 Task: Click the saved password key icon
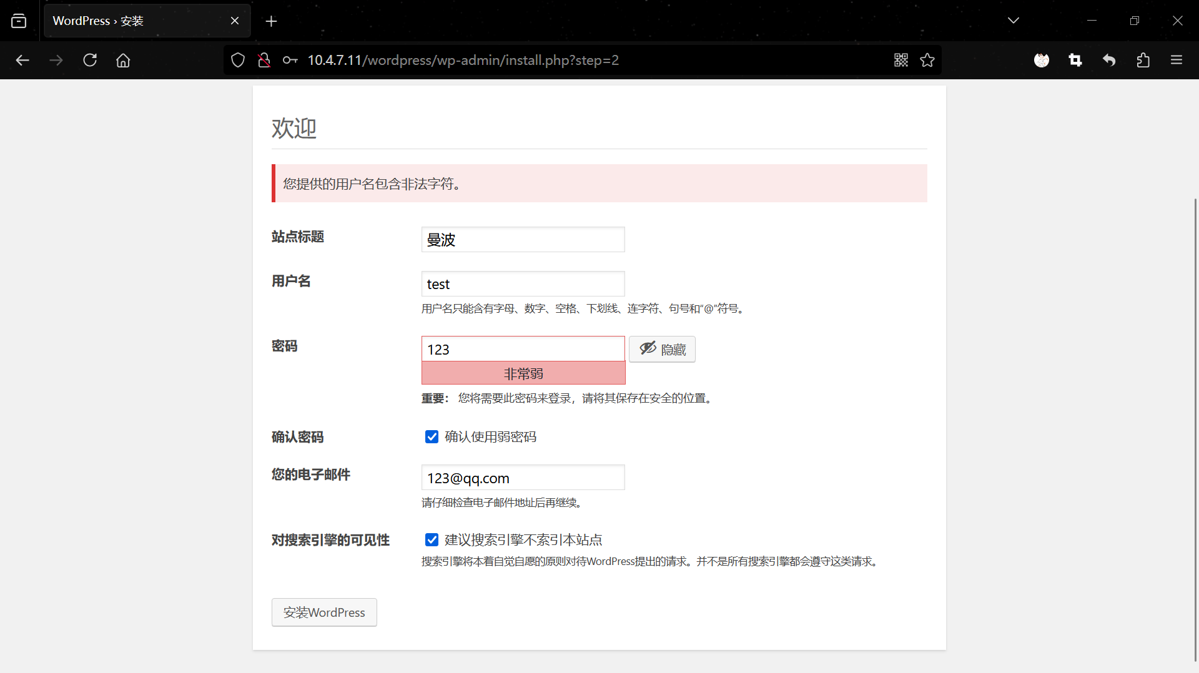[x=290, y=60]
